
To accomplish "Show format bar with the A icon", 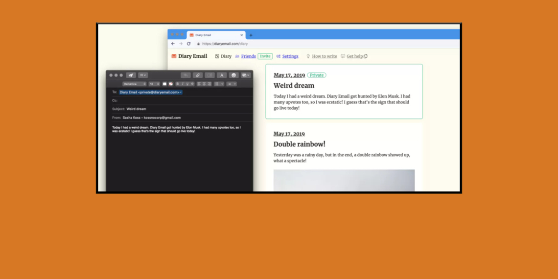I will [222, 75].
